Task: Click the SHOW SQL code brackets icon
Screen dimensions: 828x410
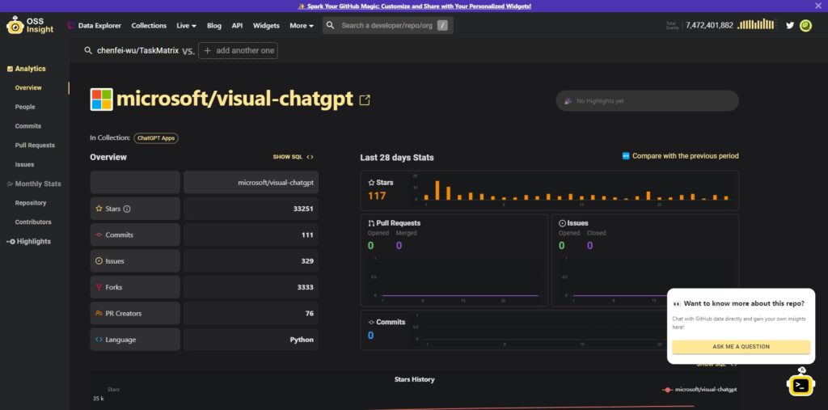Action: 310,157
